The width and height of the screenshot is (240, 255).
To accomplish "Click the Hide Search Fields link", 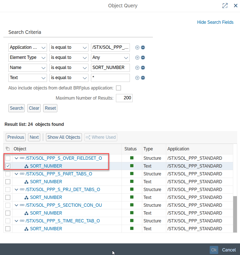I will (x=215, y=22).
